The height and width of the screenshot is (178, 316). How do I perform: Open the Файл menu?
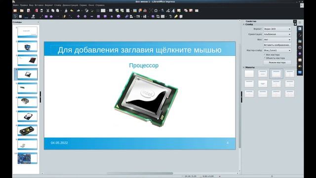[x=16, y=5]
